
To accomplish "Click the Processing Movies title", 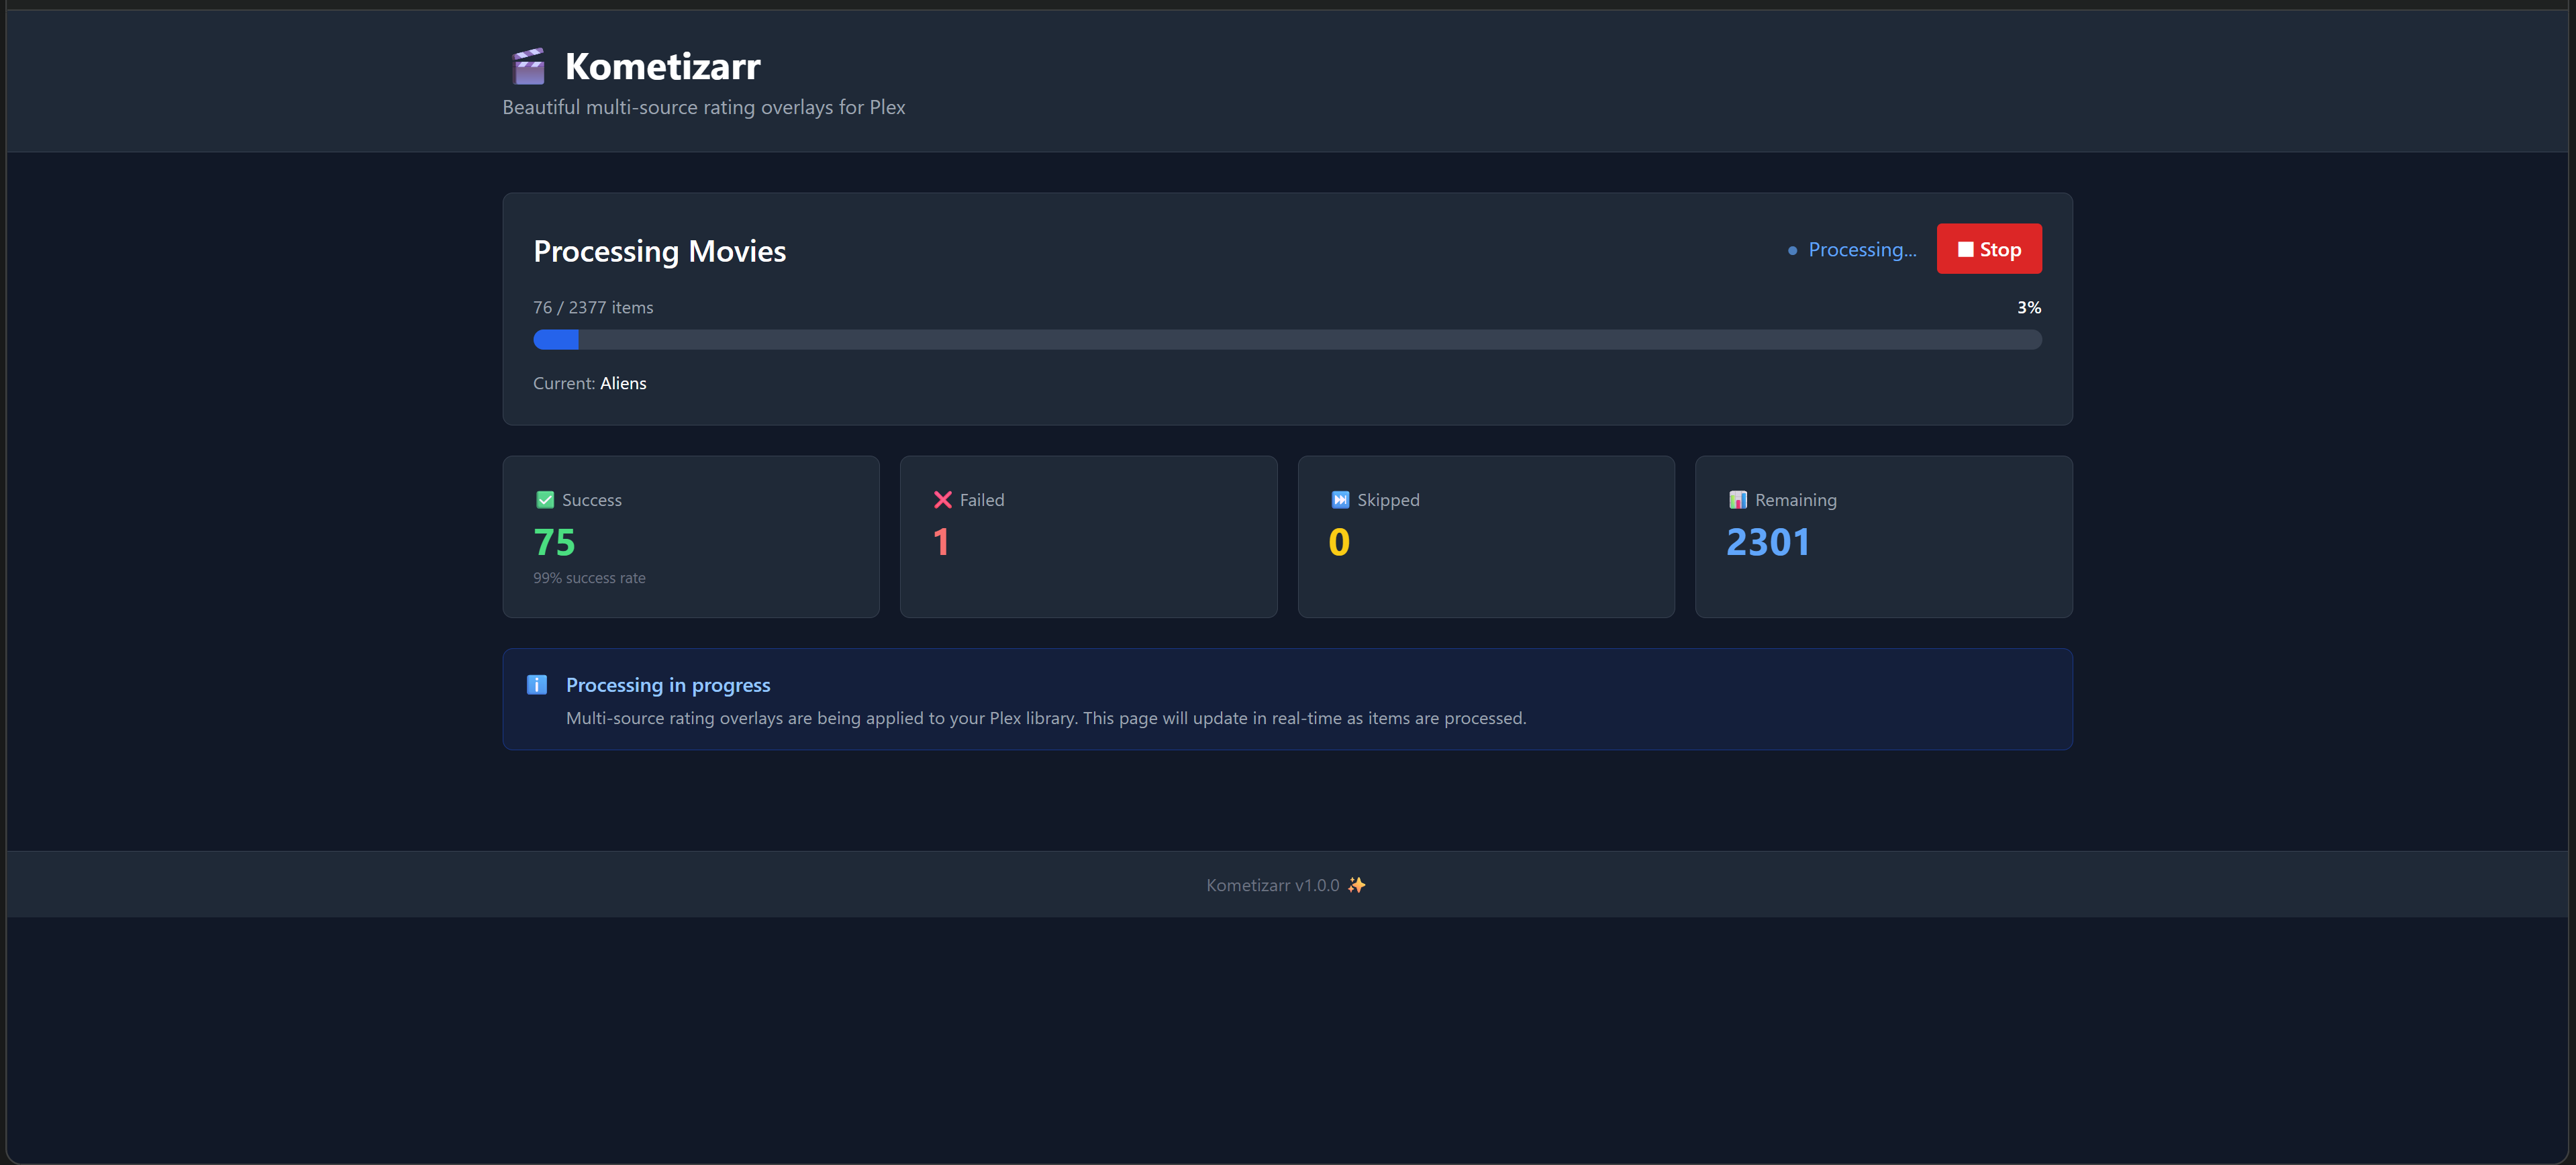I will pos(659,251).
